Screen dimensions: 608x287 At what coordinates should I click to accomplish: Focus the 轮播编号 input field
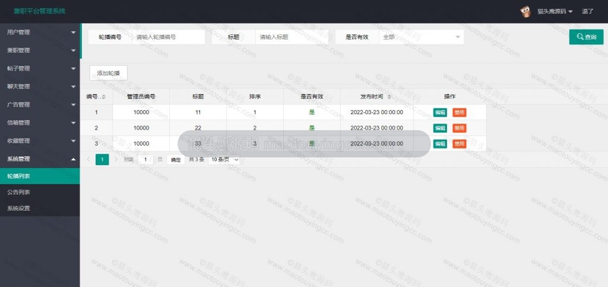pos(168,37)
